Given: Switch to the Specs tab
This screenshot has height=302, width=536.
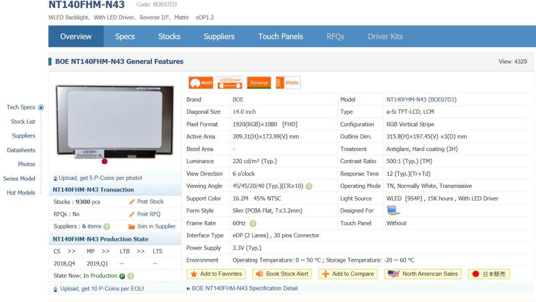Looking at the screenshot, I should [x=125, y=36].
